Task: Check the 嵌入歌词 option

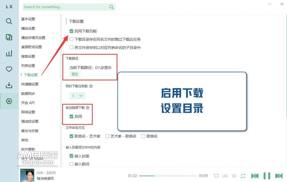Action: click(x=71, y=164)
